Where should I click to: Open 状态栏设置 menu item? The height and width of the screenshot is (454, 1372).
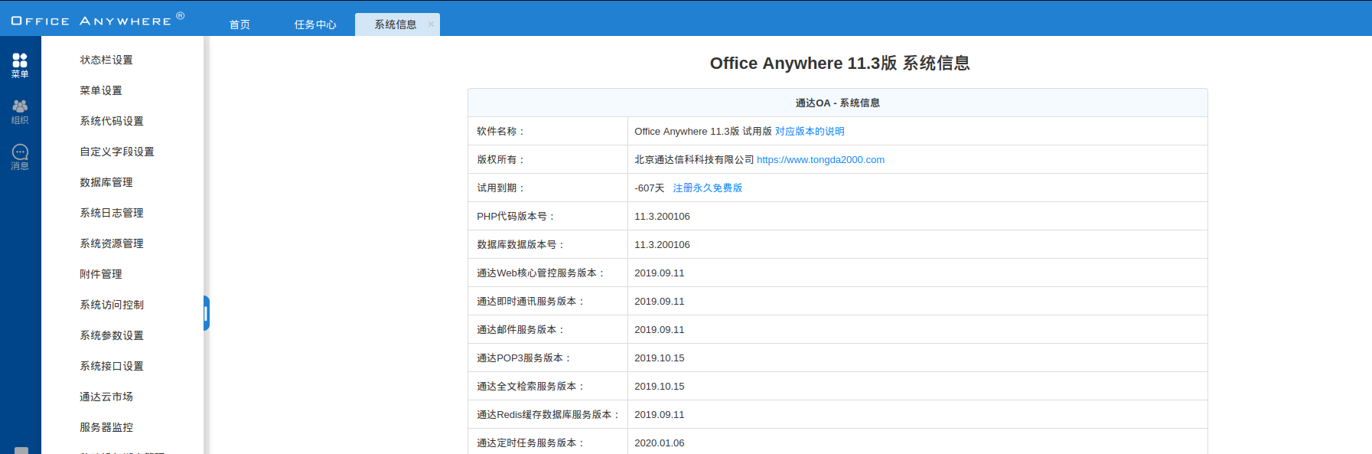106,60
